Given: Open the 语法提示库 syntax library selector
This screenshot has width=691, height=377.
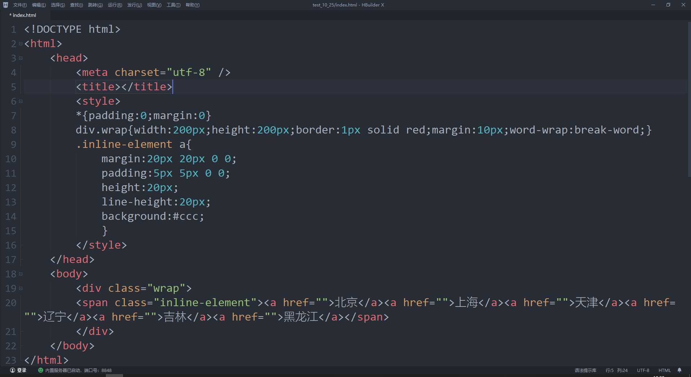Looking at the screenshot, I should (x=585, y=370).
